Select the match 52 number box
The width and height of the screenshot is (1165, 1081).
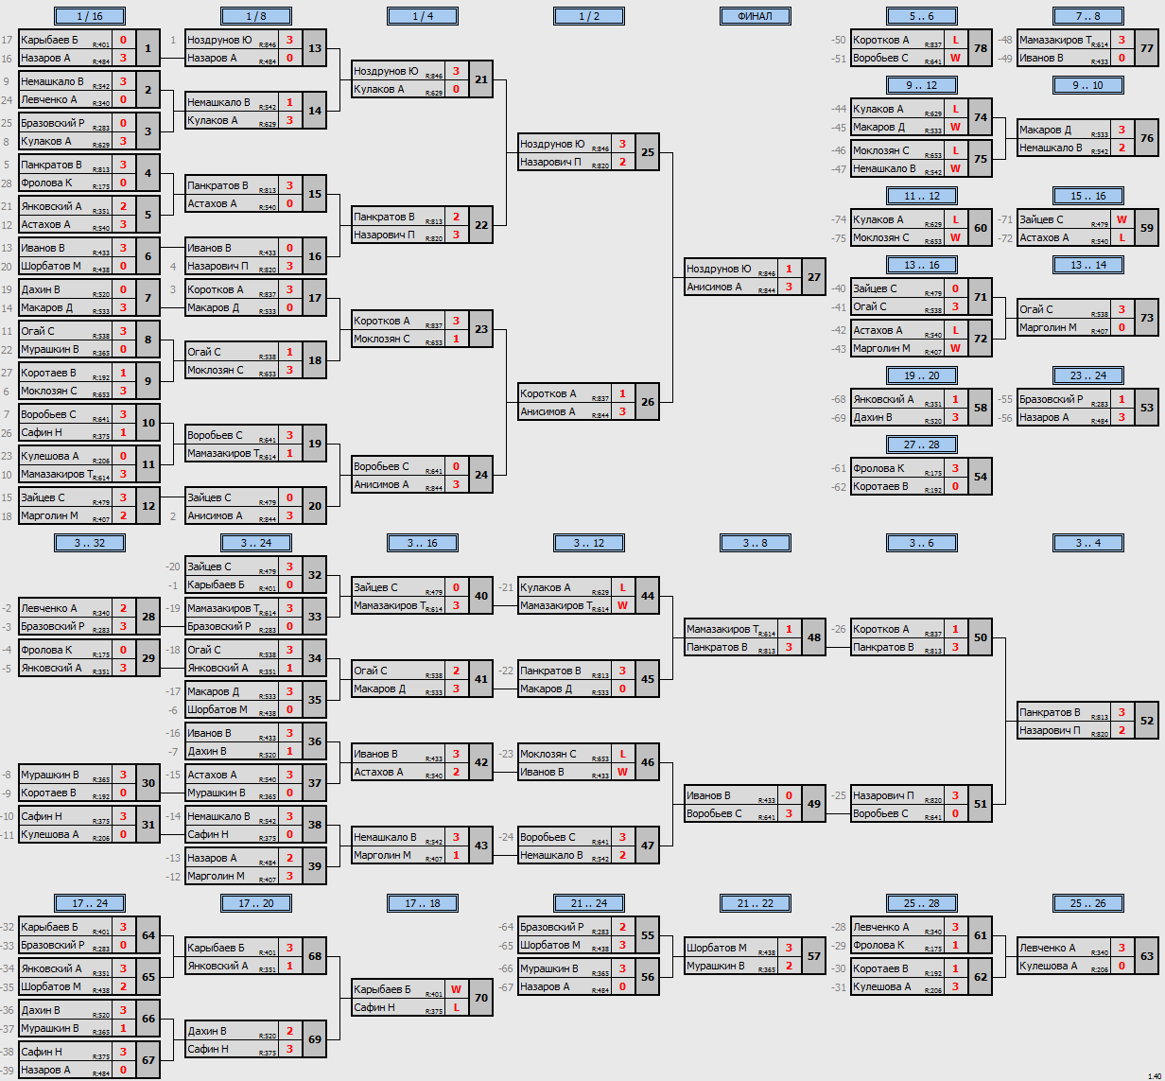[x=1147, y=721]
